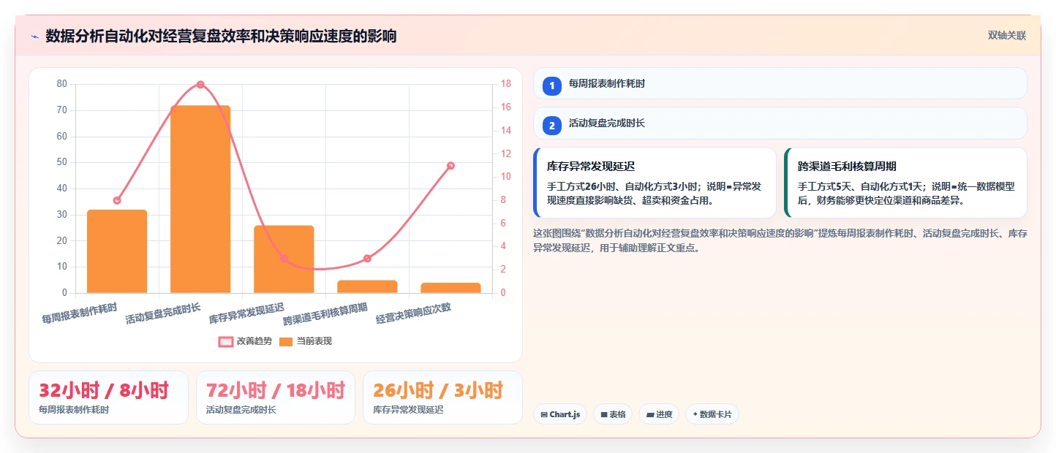
Task: Click the icon in the 进度 tag
Action: coord(649,415)
